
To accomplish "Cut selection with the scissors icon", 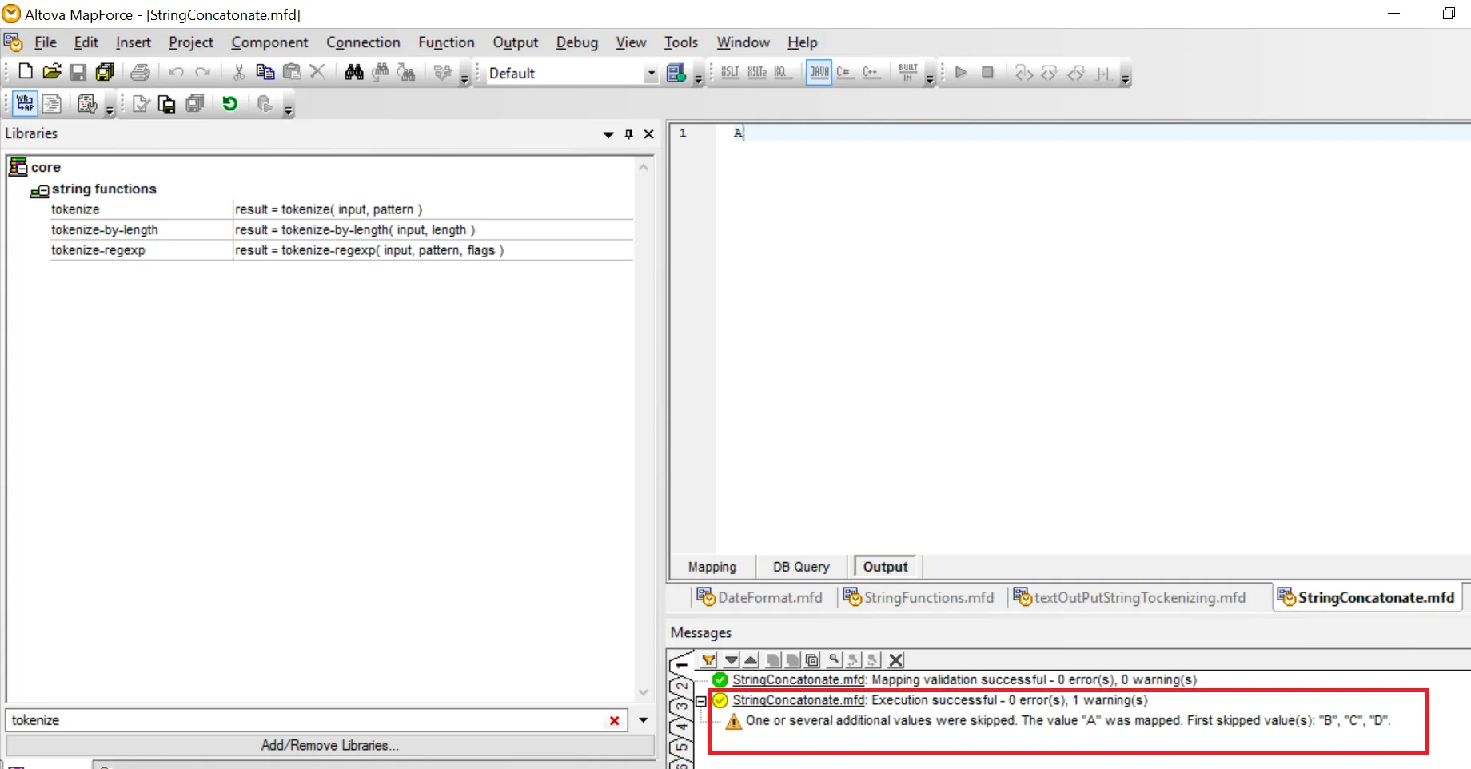I will [238, 72].
